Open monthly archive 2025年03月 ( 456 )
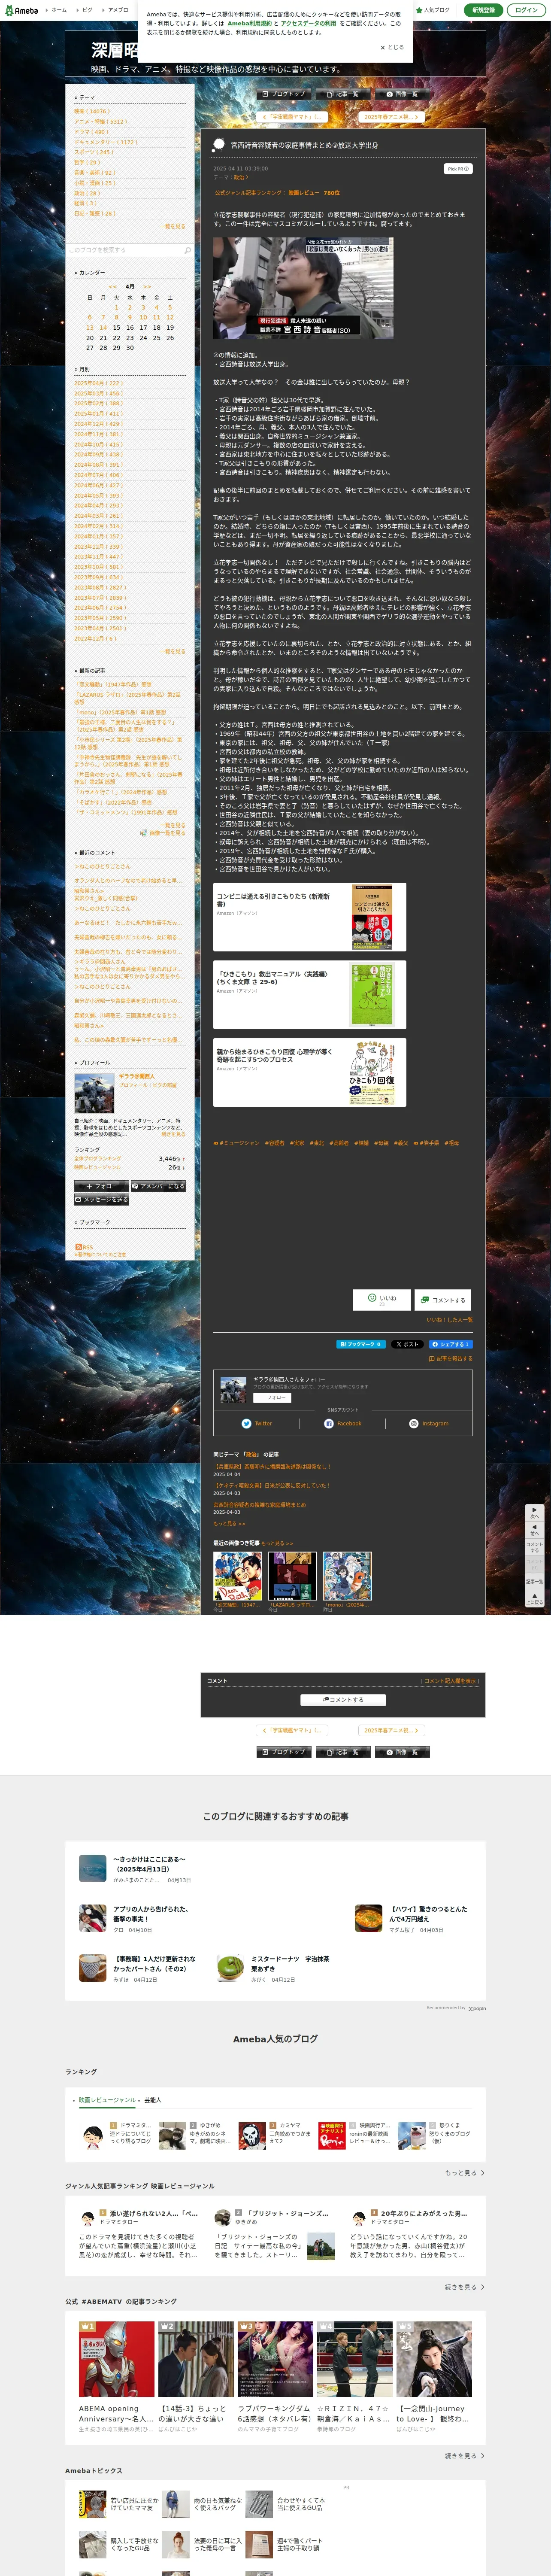Screen dimensions: 551x2576 [x=98, y=393]
